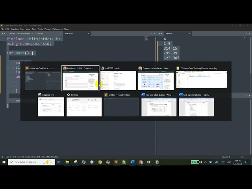Image resolution: width=252 pixels, height=189 pixels.
Task: Open Sublime Text from the taskbar
Action: pos(116,162)
